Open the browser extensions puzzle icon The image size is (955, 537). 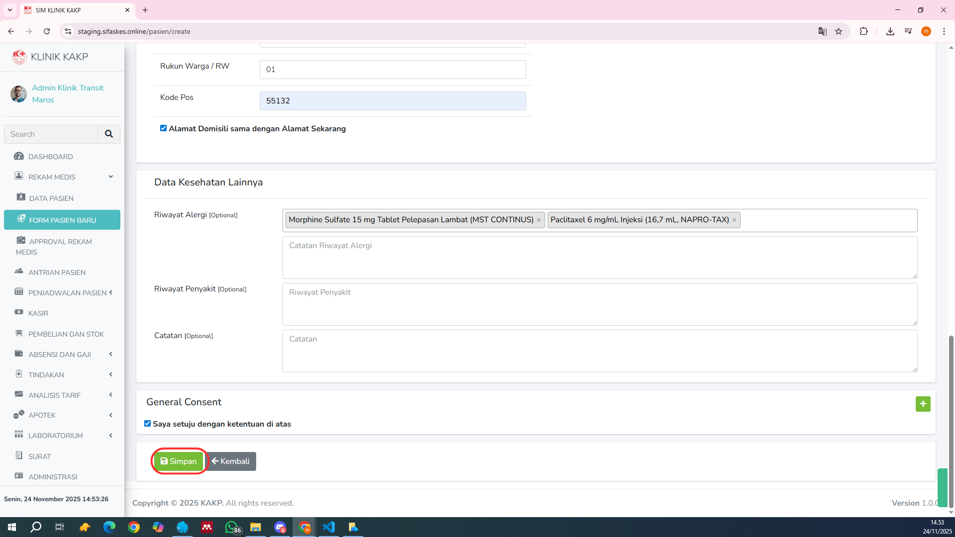pyautogui.click(x=863, y=31)
